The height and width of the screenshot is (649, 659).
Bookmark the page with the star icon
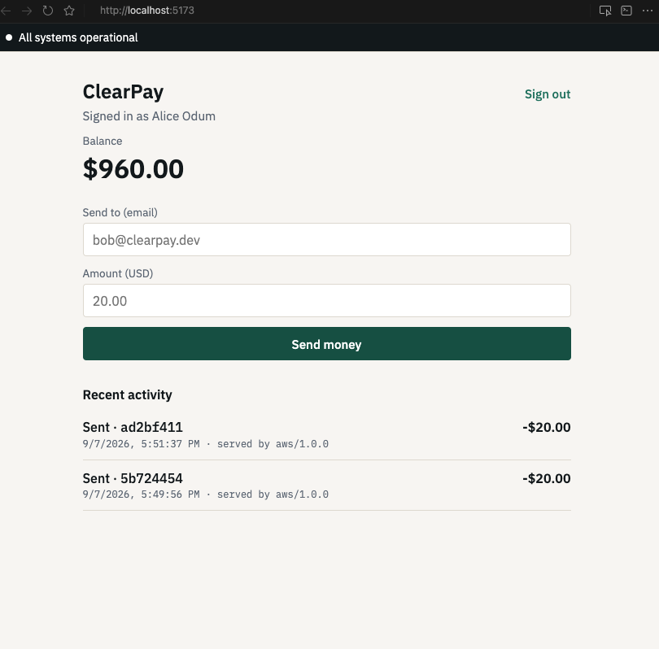click(69, 11)
